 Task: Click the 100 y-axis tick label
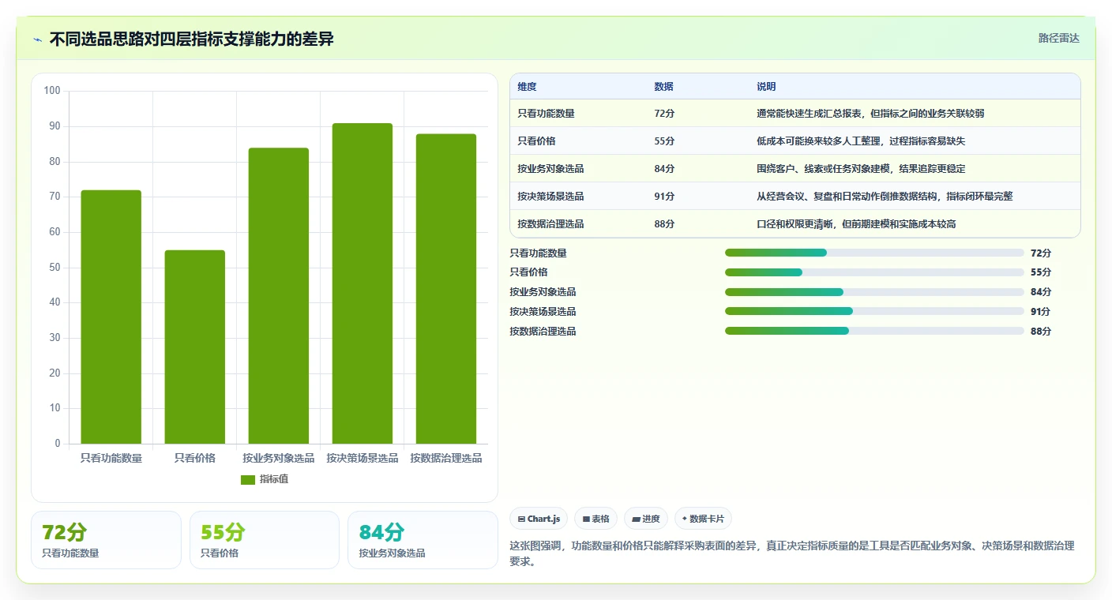click(x=52, y=91)
